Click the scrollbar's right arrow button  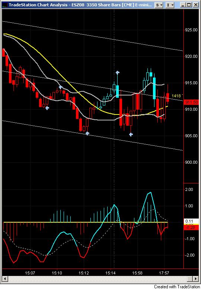click(196, 279)
